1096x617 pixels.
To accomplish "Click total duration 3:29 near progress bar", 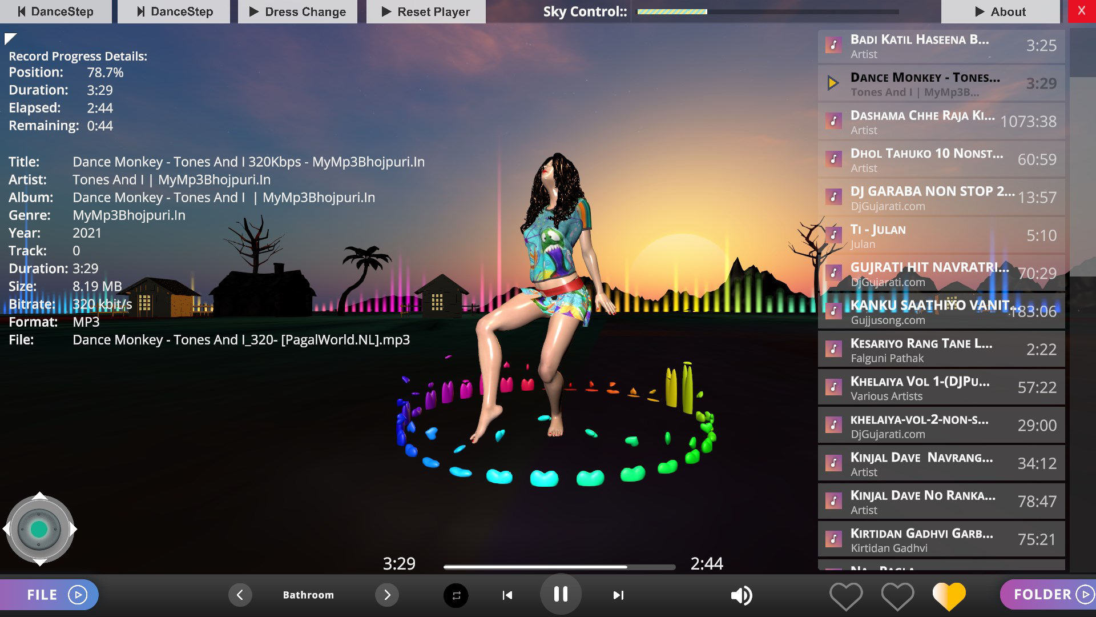I will (399, 564).
